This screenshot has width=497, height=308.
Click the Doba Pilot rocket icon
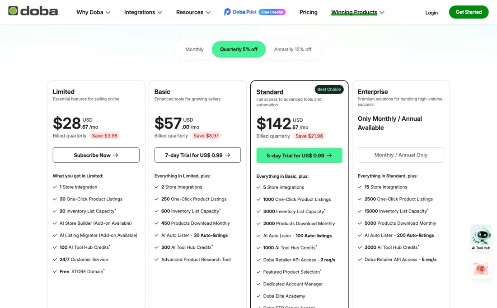227,12
